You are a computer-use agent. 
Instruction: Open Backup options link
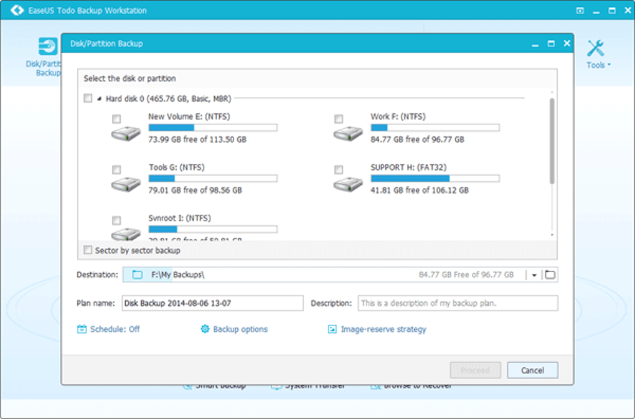(240, 329)
